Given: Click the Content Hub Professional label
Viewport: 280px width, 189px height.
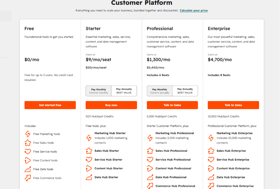Looking at the screenshot, I should coord(173,168).
